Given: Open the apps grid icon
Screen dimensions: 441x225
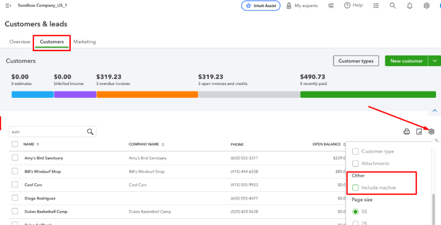Looking at the screenshot, I should click(376, 6).
